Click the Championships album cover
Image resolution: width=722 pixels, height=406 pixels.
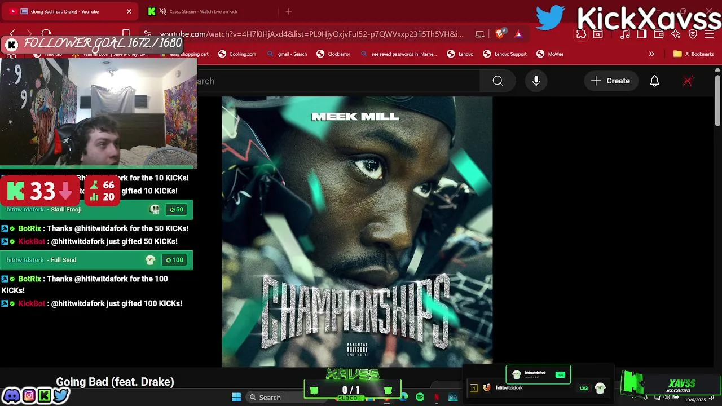357,232
